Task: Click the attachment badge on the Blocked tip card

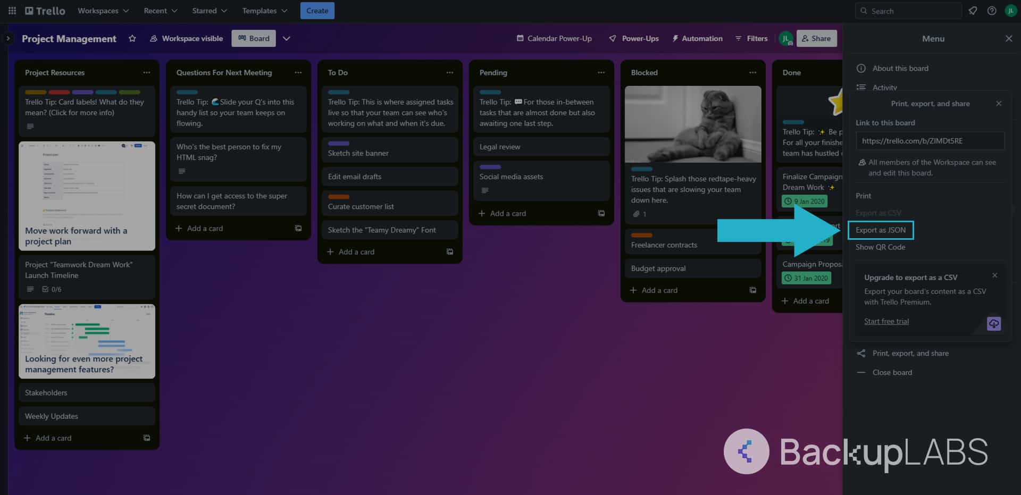Action: 640,214
